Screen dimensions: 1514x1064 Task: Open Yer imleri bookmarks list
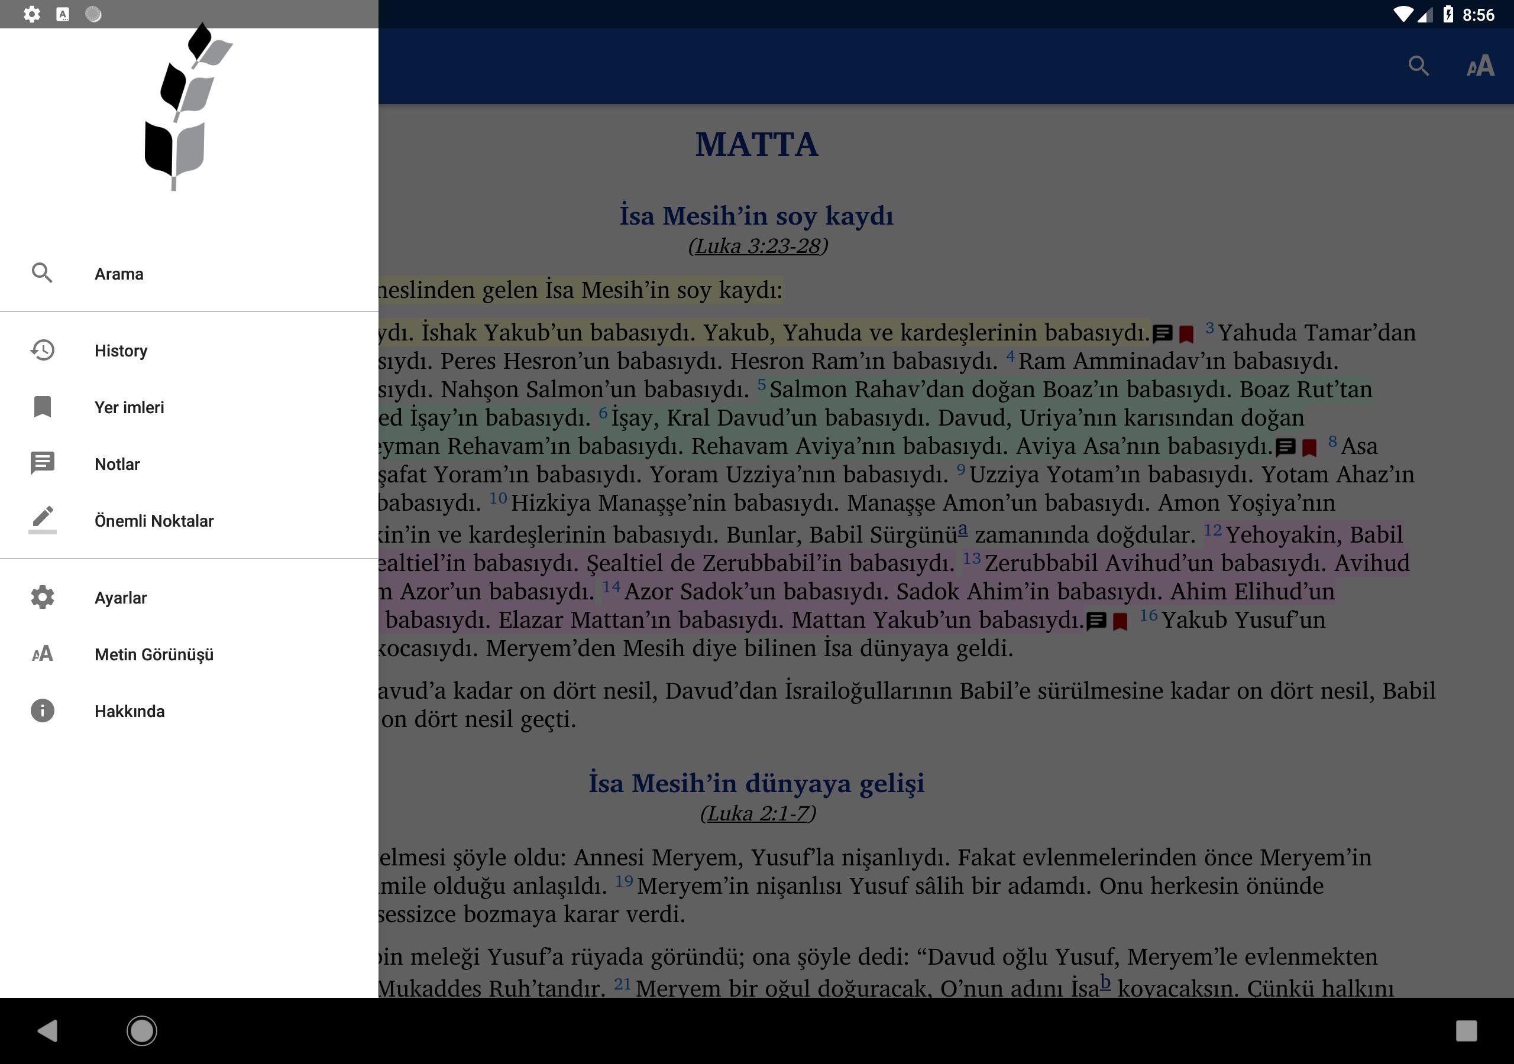click(189, 407)
